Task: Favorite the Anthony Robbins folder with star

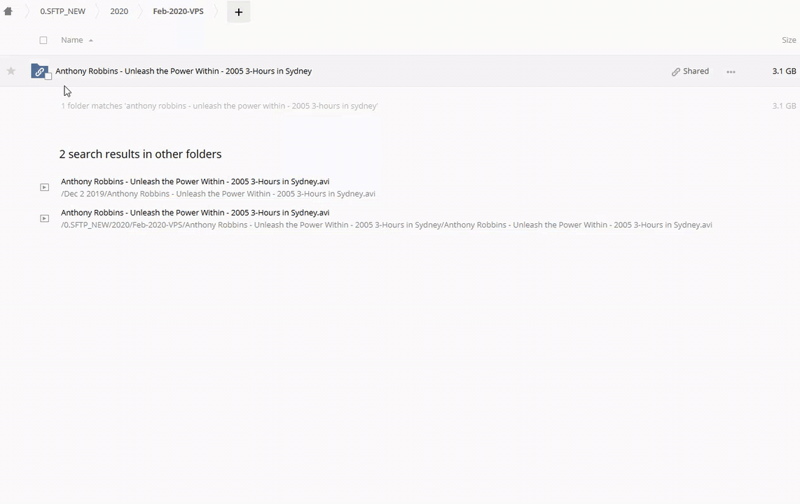Action: tap(11, 71)
